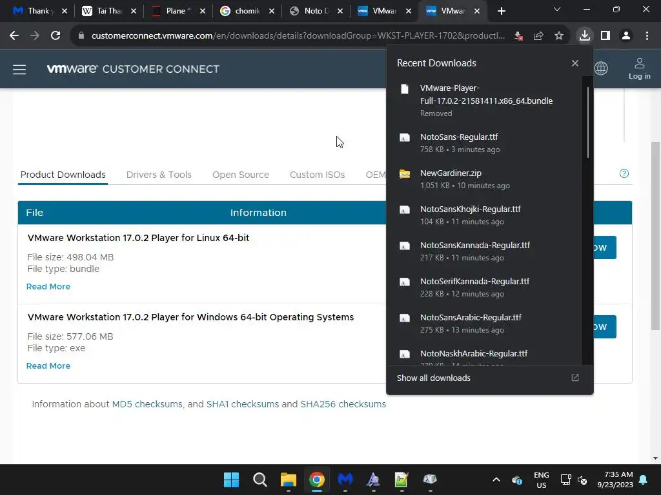Open the VMware hamburger menu
Screen dimensions: 661x495
click(19, 70)
